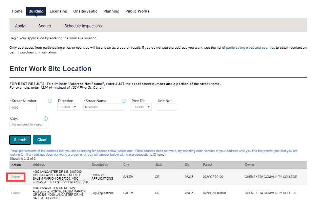Open the Post Dir. dropdown
This screenshot has height=206, width=316.
(141, 107)
